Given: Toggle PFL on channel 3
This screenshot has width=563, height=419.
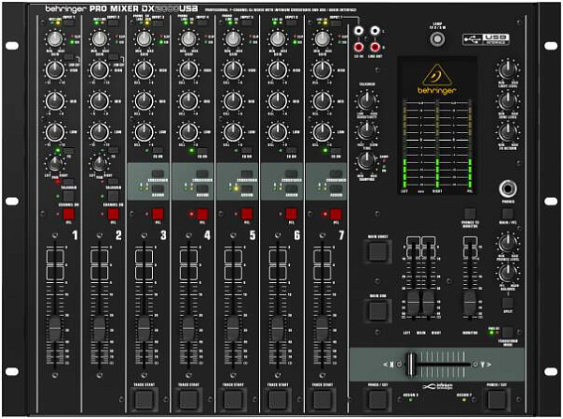Looking at the screenshot, I should click(x=158, y=214).
